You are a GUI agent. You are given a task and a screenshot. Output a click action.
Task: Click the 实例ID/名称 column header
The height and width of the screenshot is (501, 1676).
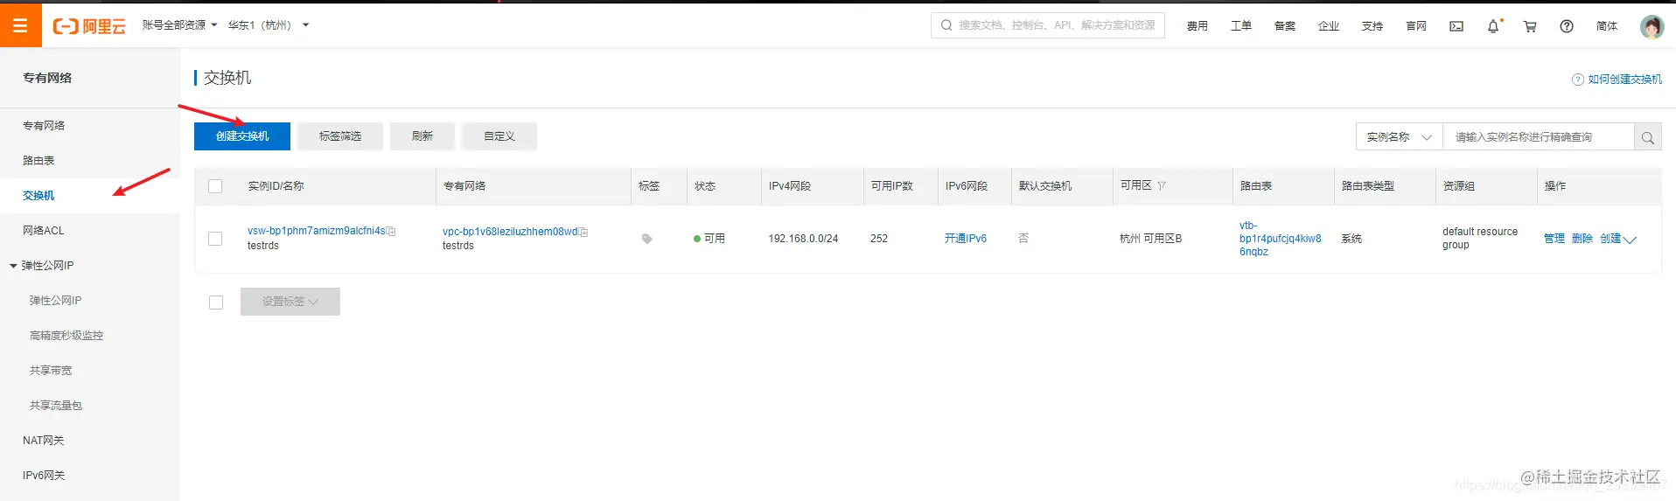click(x=276, y=186)
